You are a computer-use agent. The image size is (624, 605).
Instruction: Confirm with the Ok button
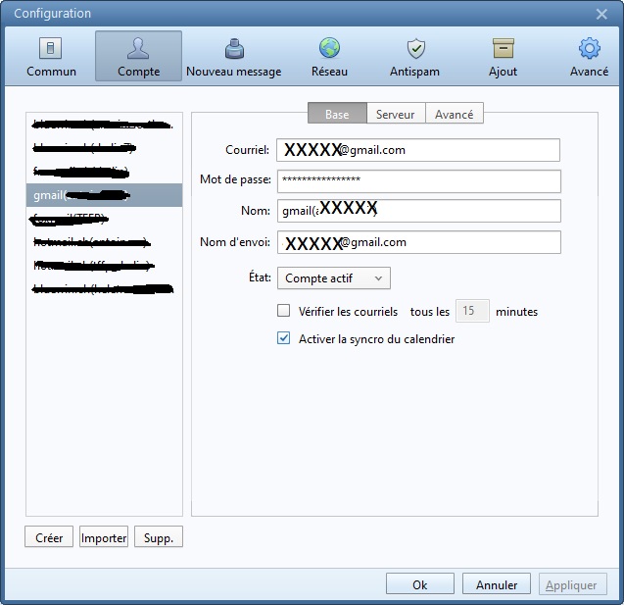pyautogui.click(x=419, y=585)
